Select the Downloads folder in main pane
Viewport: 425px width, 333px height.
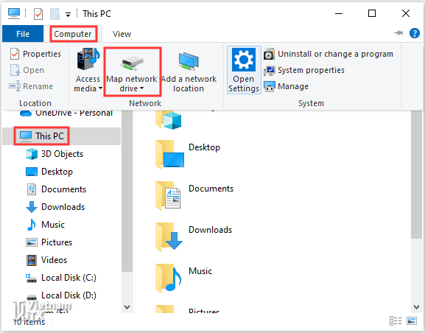(194, 236)
